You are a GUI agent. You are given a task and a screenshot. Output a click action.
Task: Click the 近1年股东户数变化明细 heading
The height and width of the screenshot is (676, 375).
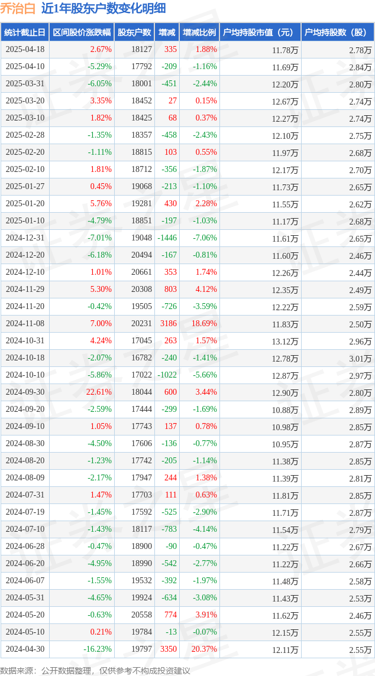click(x=104, y=8)
